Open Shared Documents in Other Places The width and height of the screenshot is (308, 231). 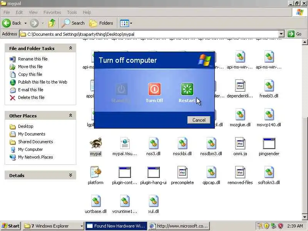pos(35,142)
